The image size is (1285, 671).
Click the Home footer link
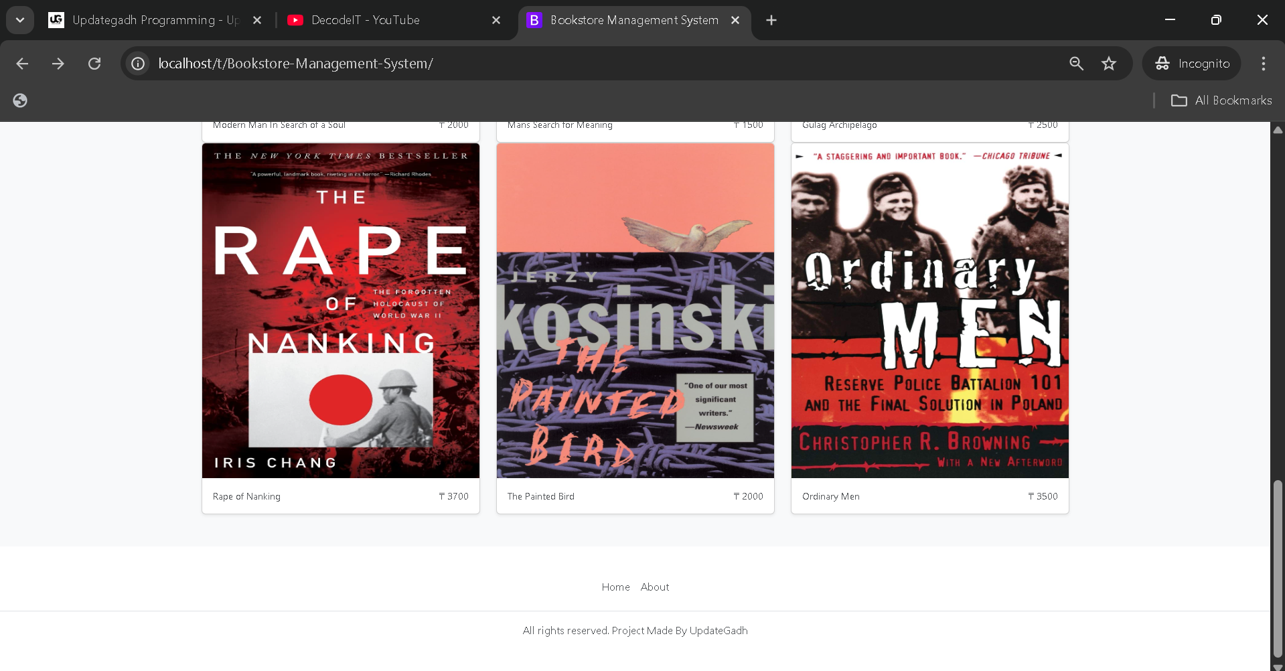pos(615,587)
